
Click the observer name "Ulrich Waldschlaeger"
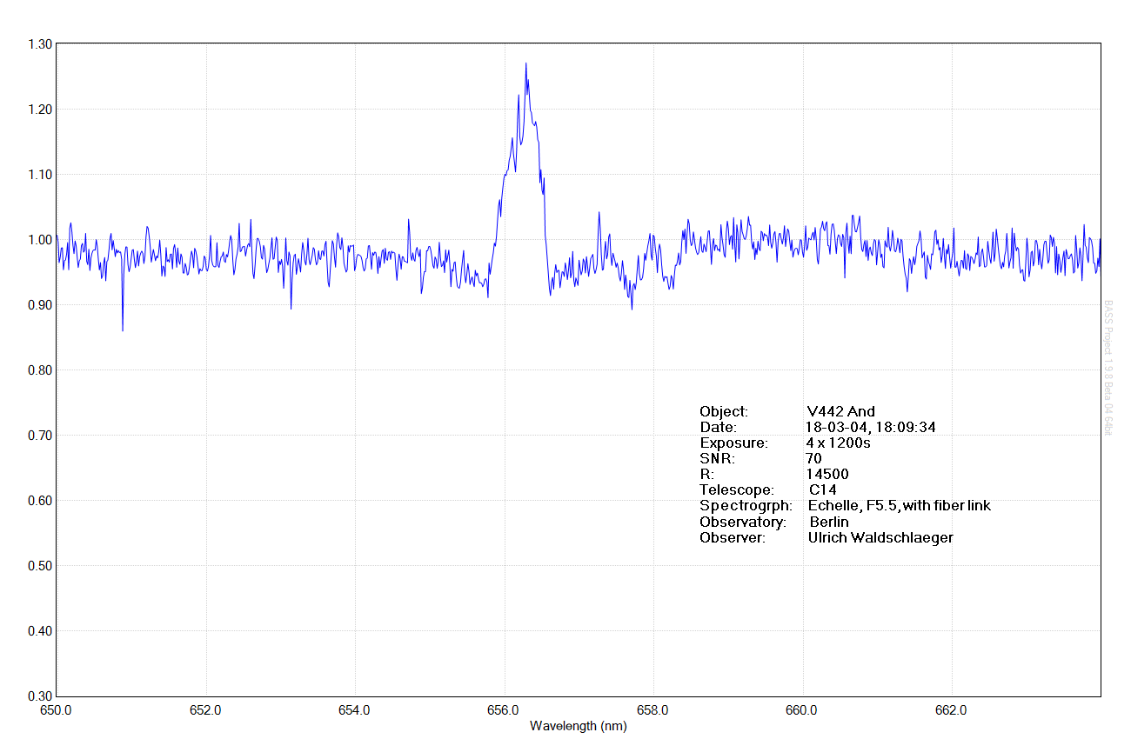tap(880, 537)
